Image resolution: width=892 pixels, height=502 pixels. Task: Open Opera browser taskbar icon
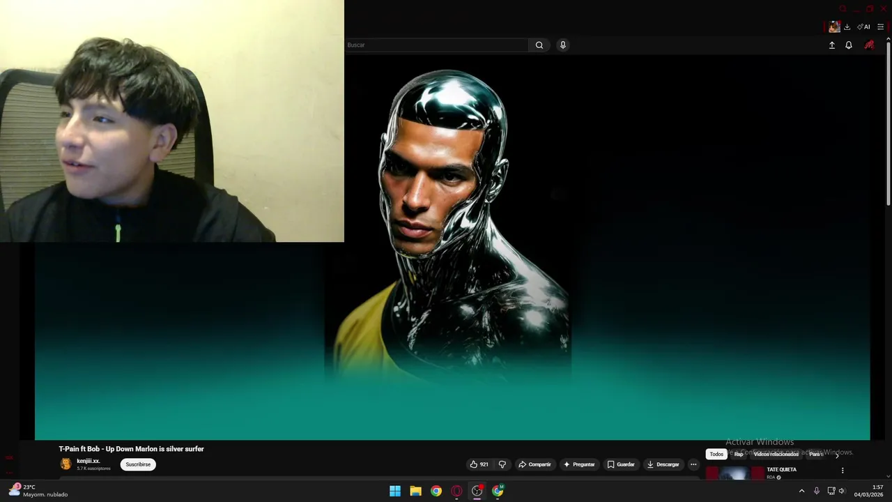(x=456, y=491)
